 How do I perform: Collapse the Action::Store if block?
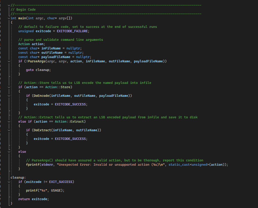pos(9,87)
